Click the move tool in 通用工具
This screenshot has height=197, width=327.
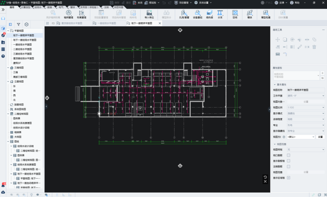pos(278,39)
